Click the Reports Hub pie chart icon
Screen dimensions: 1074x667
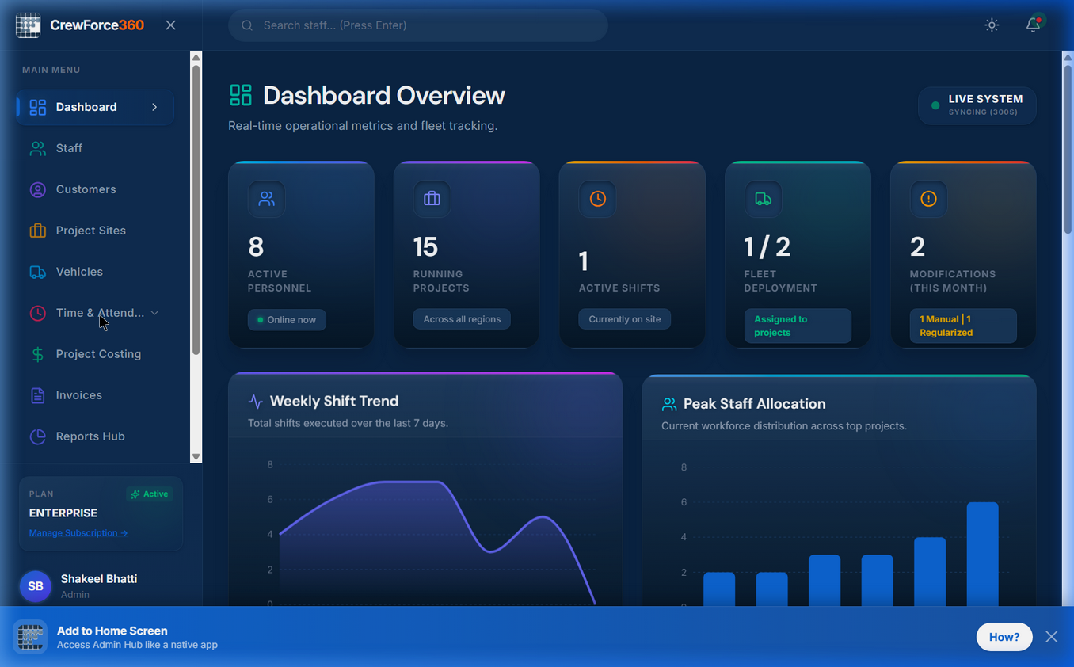(x=37, y=436)
